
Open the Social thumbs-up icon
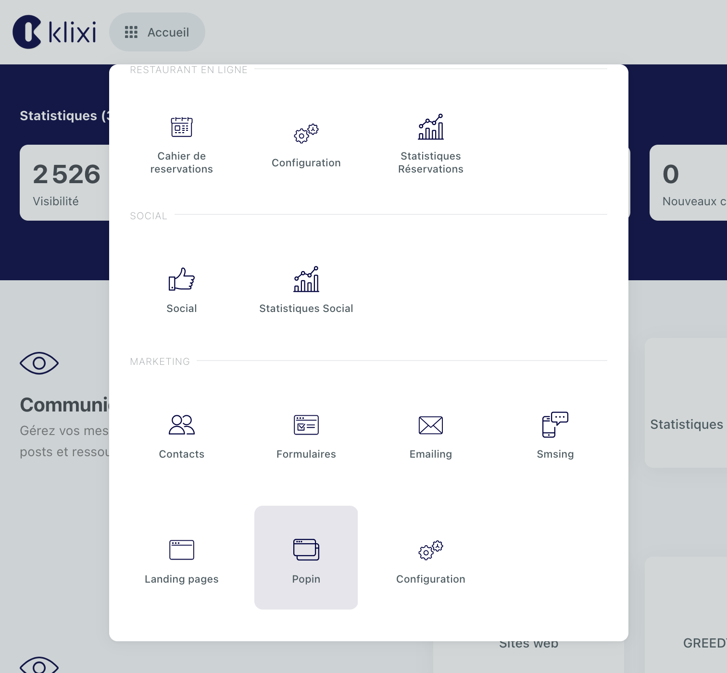tap(182, 279)
